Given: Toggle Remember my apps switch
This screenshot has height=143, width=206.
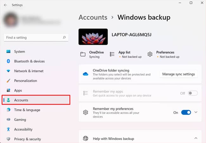Looking at the screenshot, I should (193, 93).
